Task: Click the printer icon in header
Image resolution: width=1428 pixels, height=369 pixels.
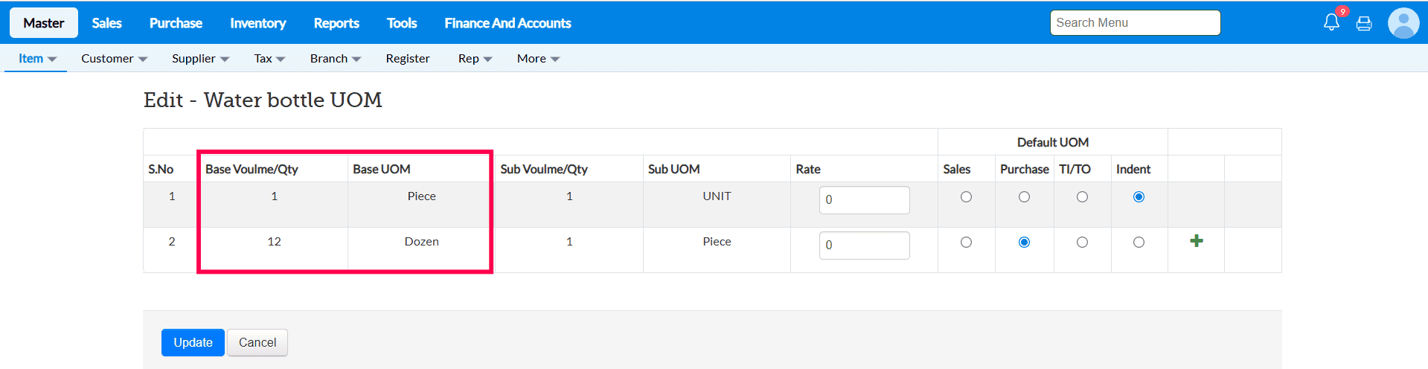Action: click(x=1364, y=24)
